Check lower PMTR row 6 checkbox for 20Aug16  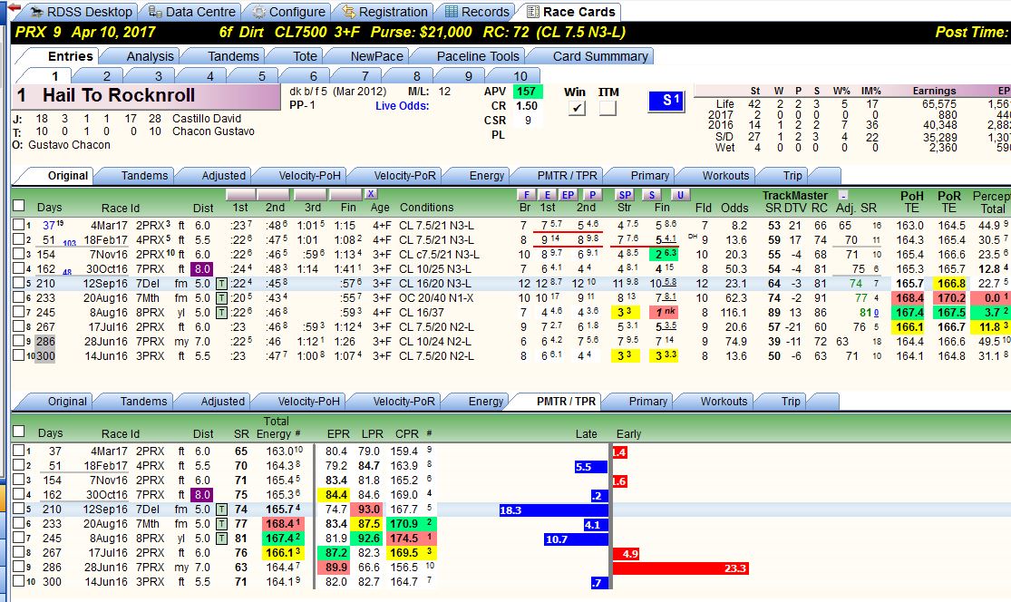click(19, 523)
